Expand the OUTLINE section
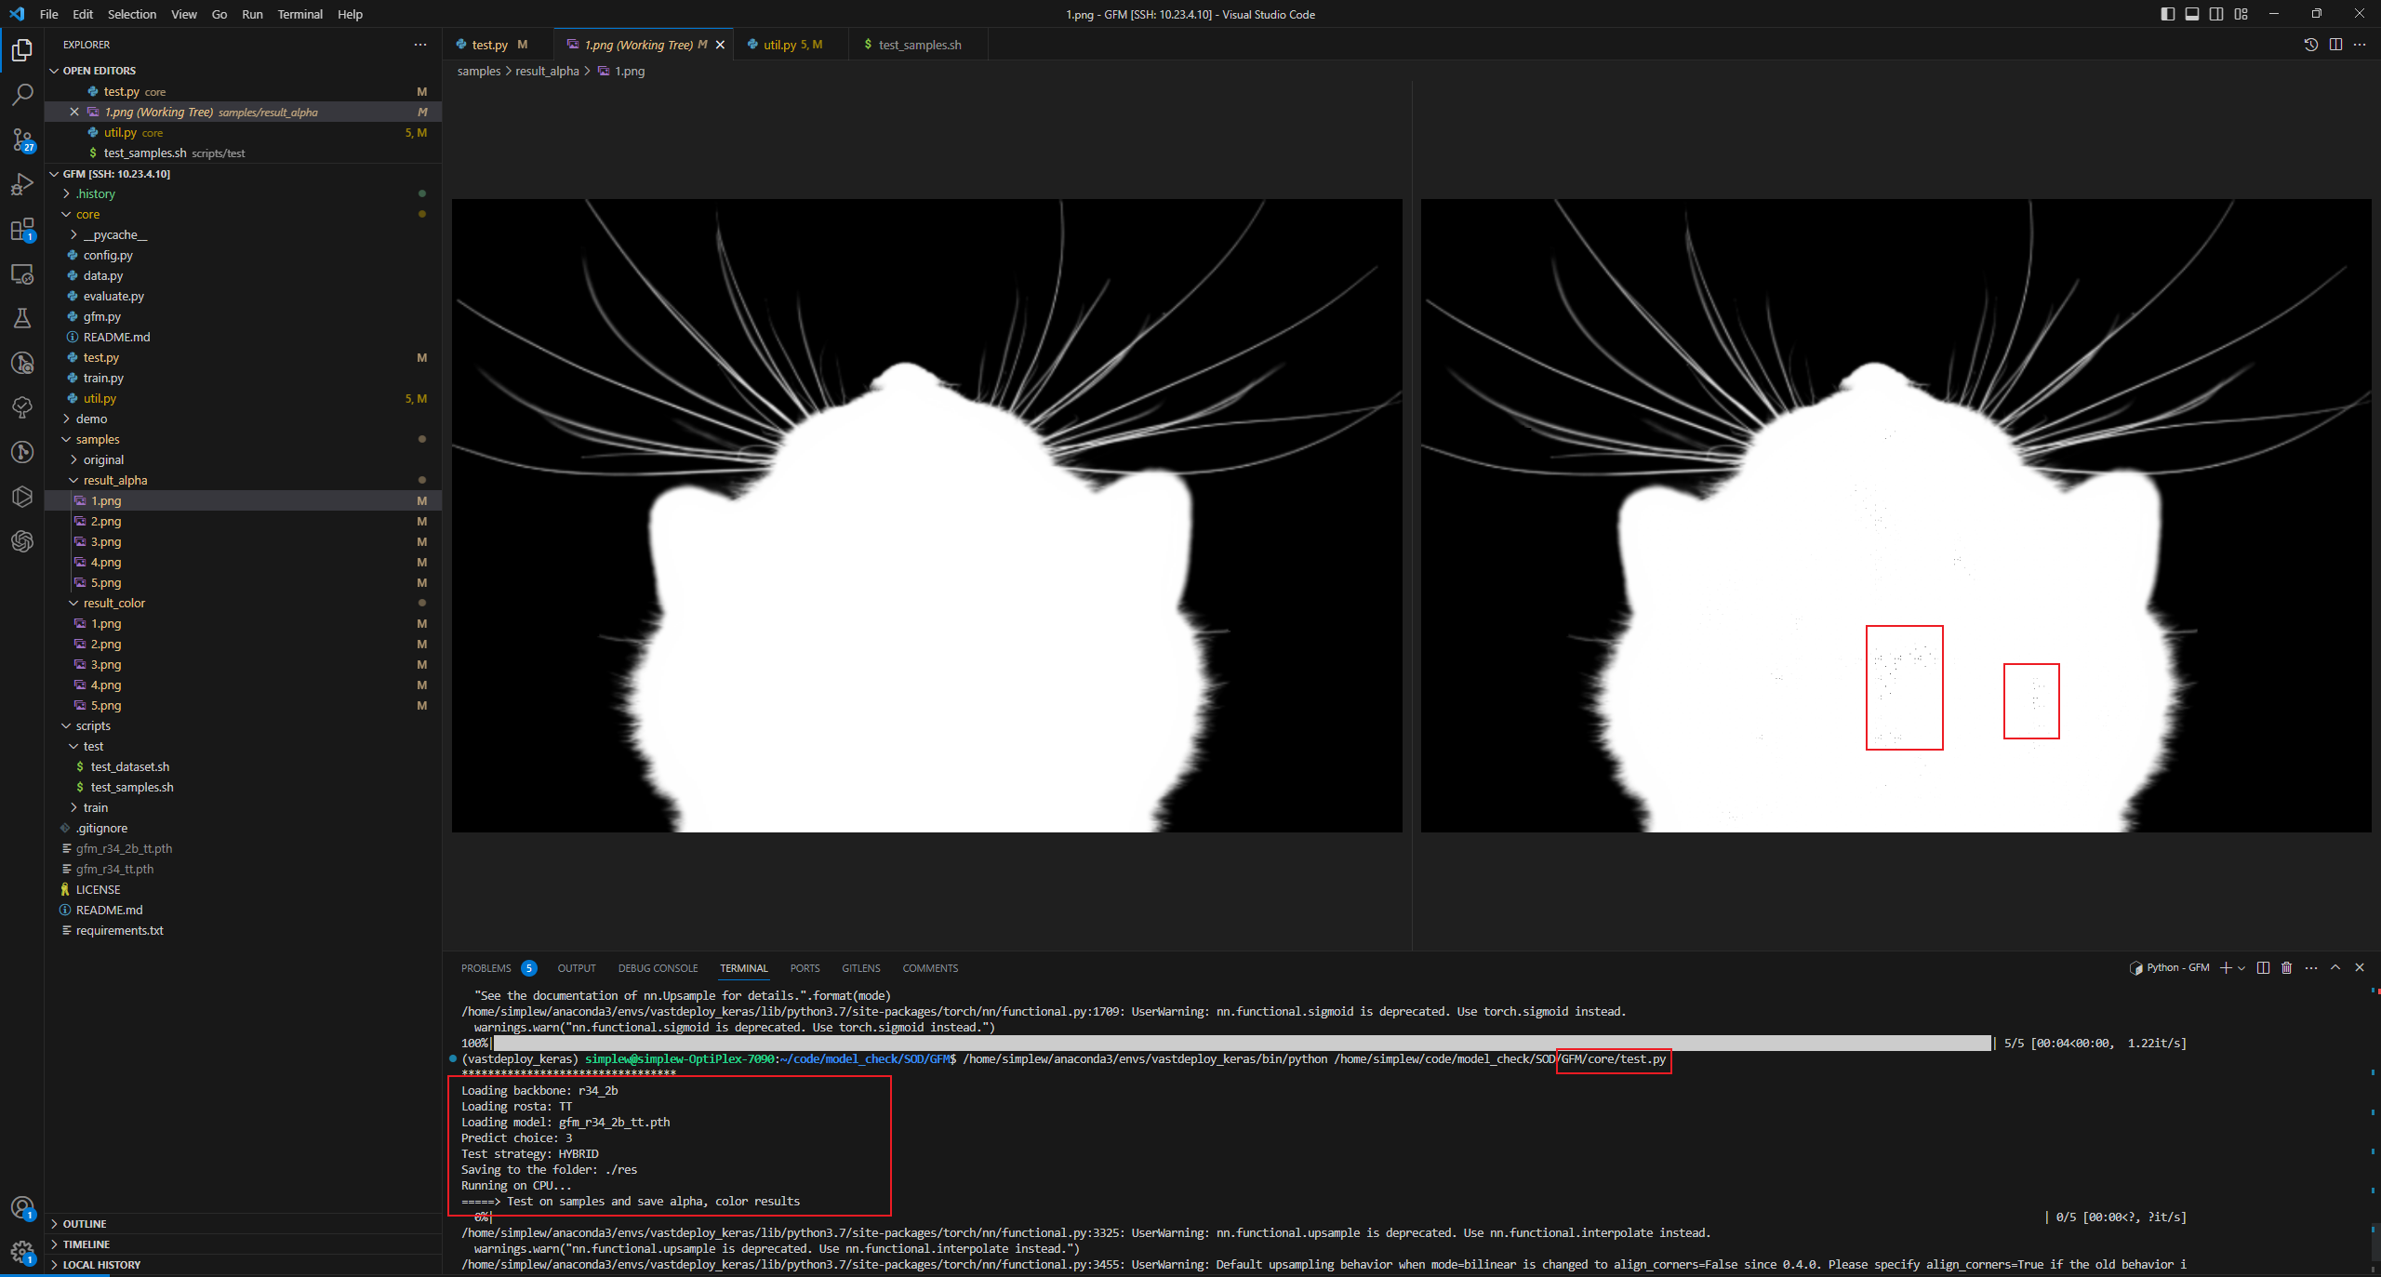This screenshot has width=2381, height=1277. point(84,1224)
